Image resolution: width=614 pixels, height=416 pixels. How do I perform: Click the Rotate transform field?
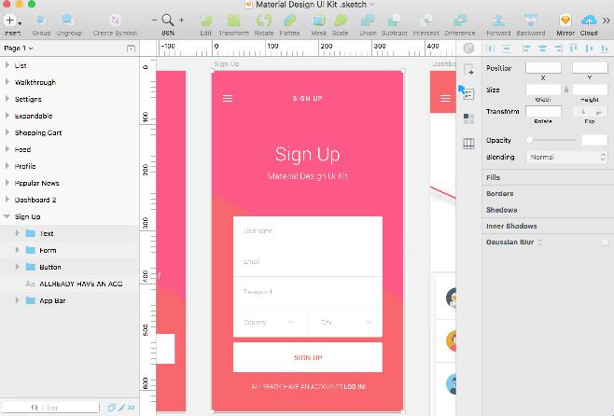pyautogui.click(x=543, y=112)
